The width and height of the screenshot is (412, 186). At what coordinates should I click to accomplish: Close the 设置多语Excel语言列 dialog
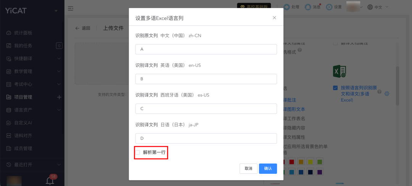coord(274,17)
